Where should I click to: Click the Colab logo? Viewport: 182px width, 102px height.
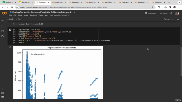[x=5, y=13]
